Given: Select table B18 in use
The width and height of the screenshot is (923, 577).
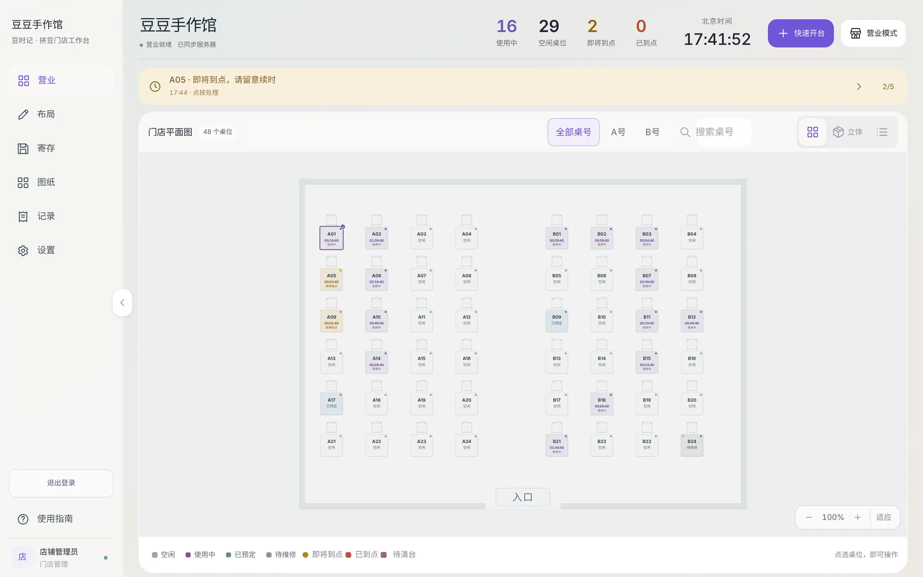Looking at the screenshot, I should [601, 404].
